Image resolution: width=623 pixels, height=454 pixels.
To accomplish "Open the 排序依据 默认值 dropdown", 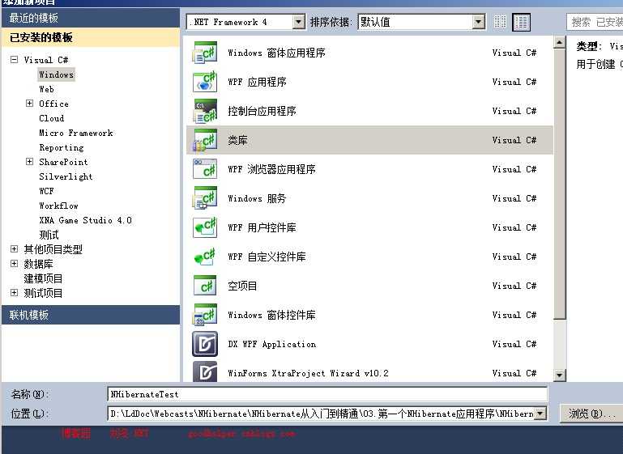I will tap(478, 22).
